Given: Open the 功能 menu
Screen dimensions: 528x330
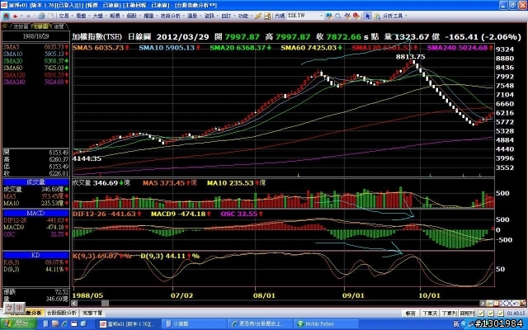Looking at the screenshot, I should click(x=243, y=16).
